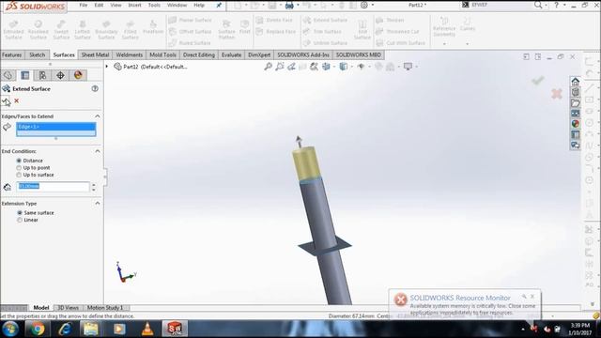Open PropertyManager tab icon
The height and width of the screenshot is (338, 601).
point(25,75)
